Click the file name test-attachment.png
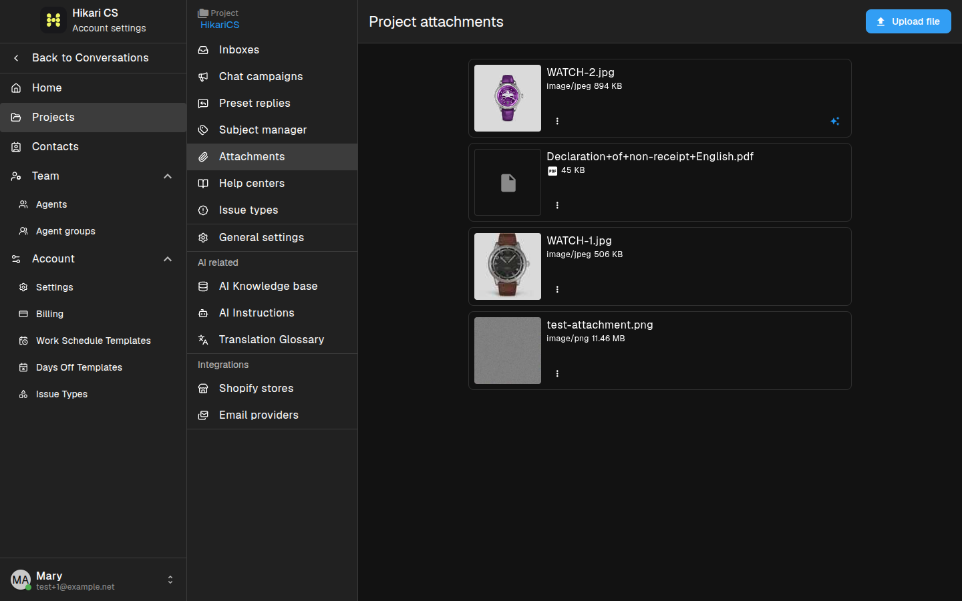962x601 pixels. point(600,325)
